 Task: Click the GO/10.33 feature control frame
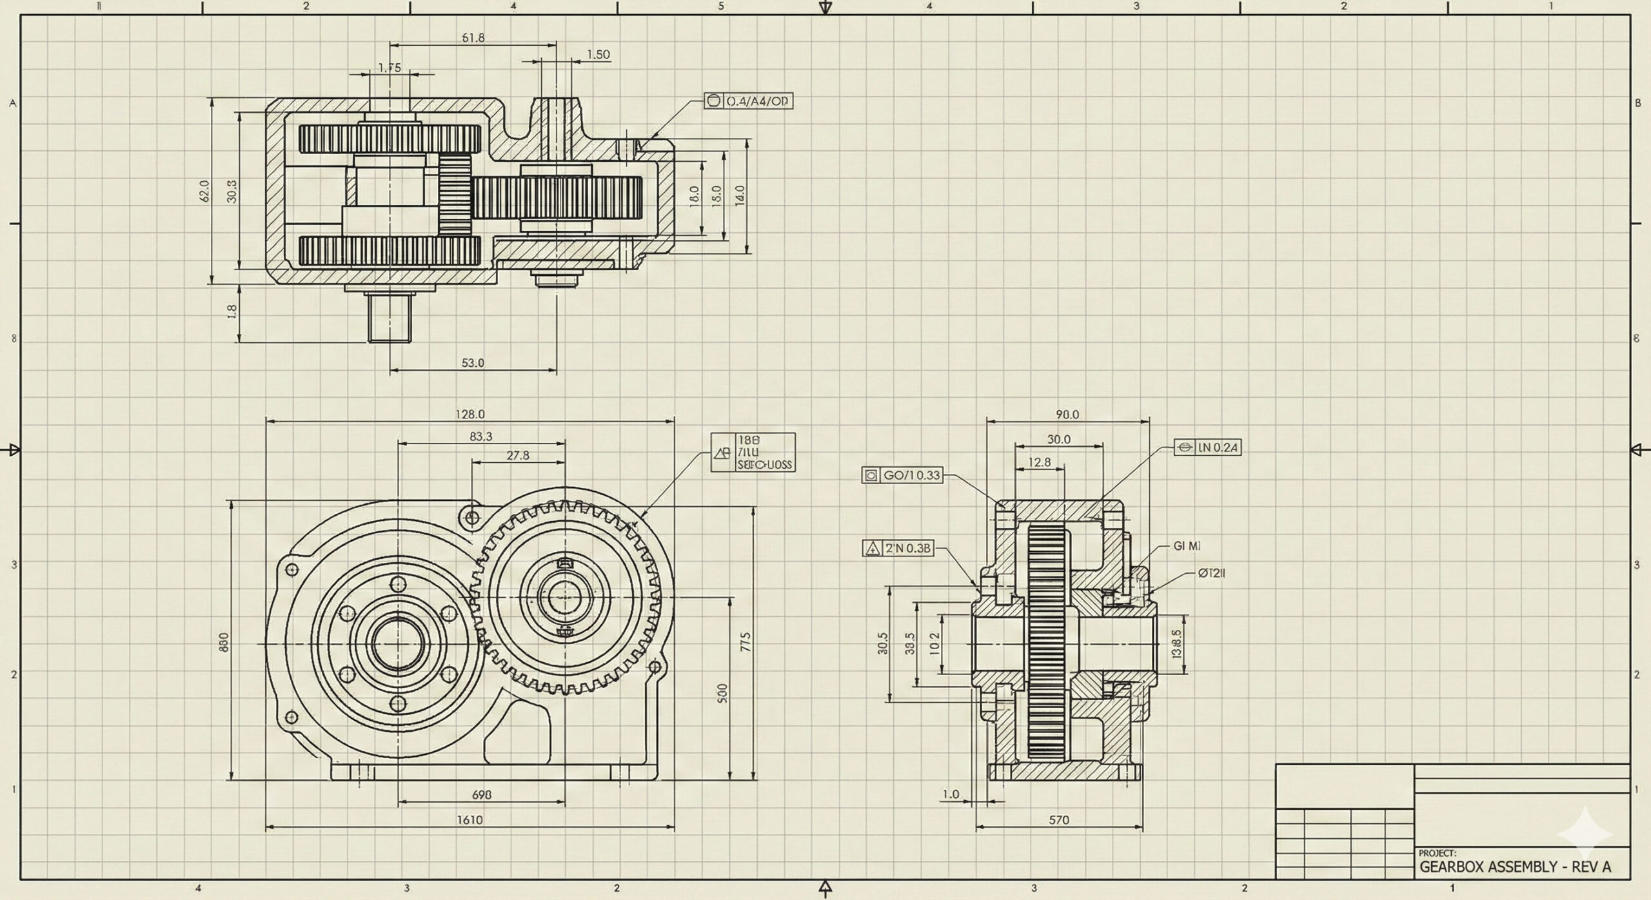pos(902,476)
